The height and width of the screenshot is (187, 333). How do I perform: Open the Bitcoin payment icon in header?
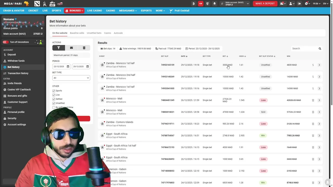tap(193, 4)
